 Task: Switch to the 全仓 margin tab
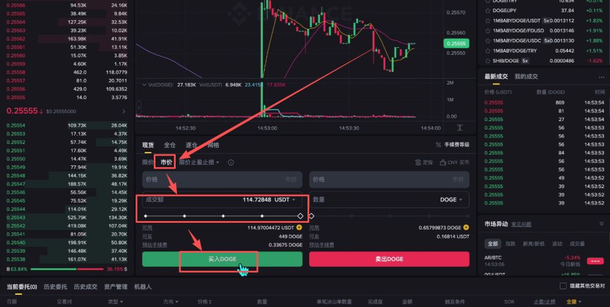coord(170,145)
